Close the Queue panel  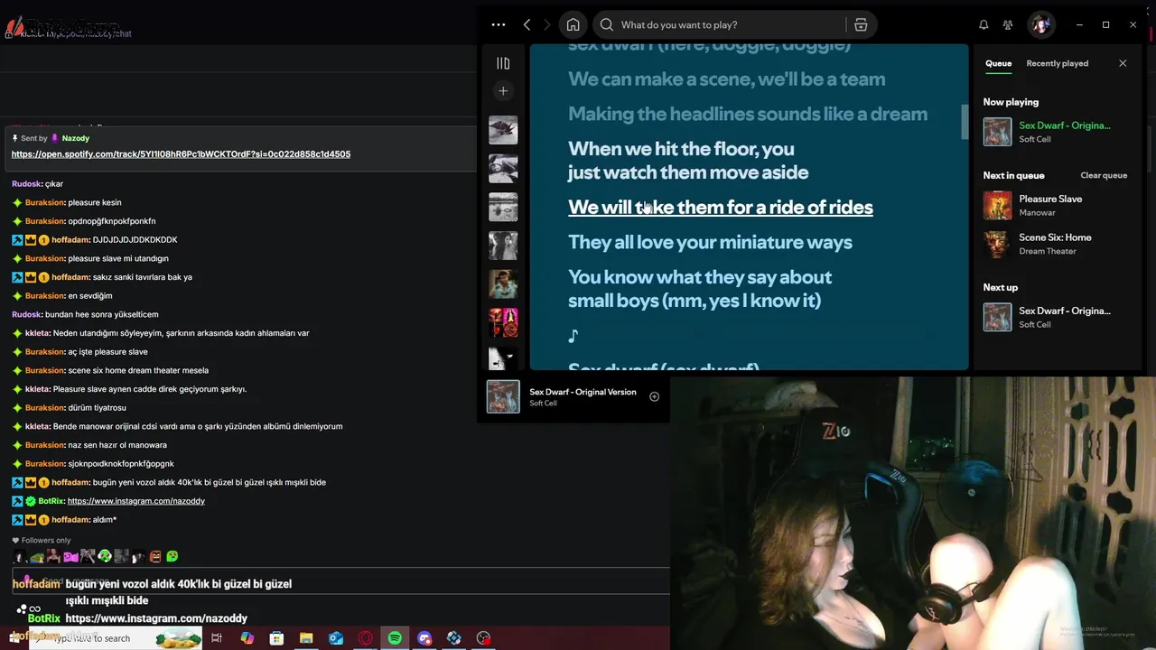click(1123, 63)
